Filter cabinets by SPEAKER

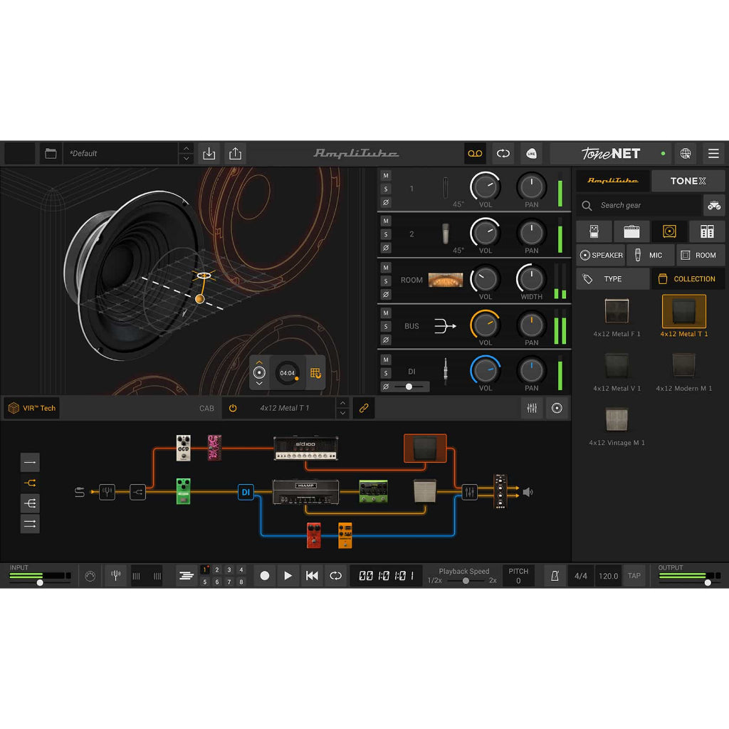(601, 255)
